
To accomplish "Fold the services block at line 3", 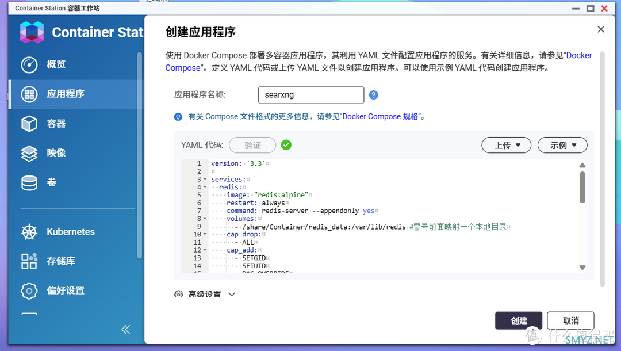I will pos(205,180).
